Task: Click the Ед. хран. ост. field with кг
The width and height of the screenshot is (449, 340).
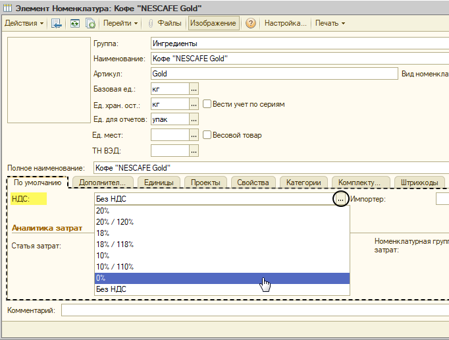Action: [x=170, y=104]
